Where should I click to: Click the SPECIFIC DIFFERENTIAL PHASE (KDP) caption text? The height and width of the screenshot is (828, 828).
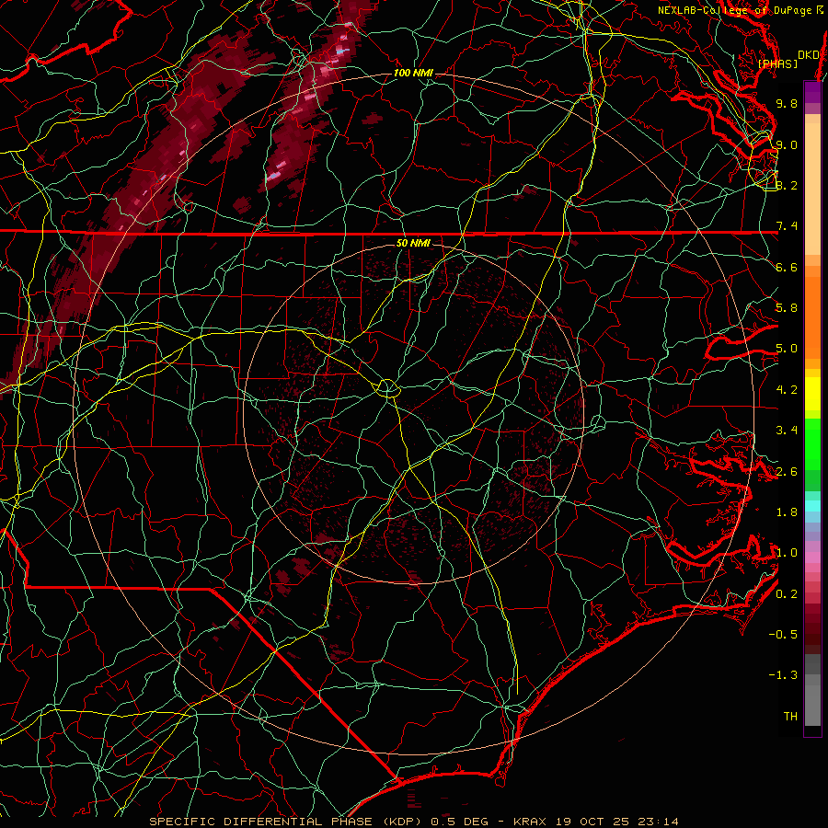pos(289,822)
